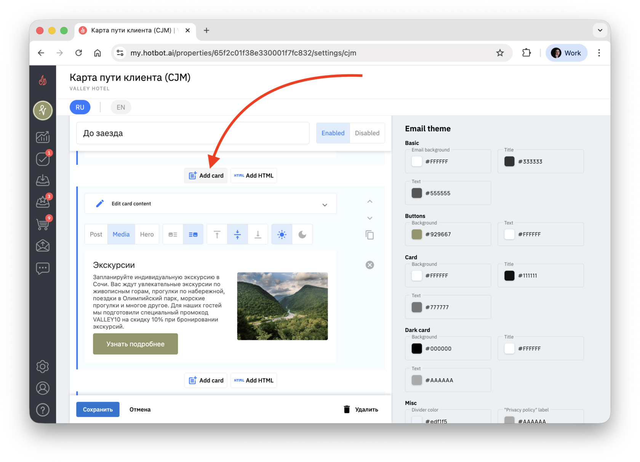The height and width of the screenshot is (462, 640).
Task: Pick the Email background #FFFFFF swatch
Action: (x=417, y=161)
